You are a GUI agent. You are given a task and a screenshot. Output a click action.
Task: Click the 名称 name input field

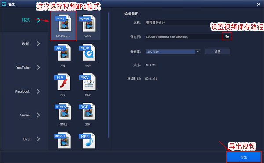point(187,22)
